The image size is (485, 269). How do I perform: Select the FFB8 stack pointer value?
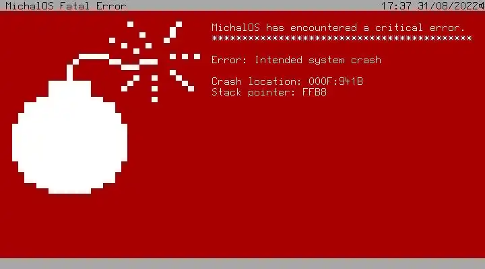[315, 92]
